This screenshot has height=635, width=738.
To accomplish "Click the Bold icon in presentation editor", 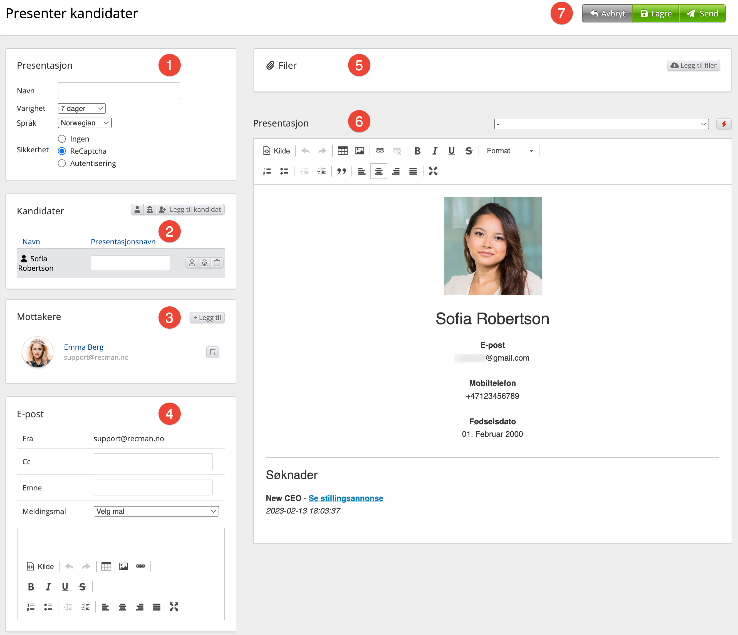I will 417,151.
